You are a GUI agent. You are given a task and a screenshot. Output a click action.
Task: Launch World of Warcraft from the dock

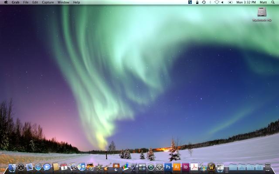(x=211, y=167)
